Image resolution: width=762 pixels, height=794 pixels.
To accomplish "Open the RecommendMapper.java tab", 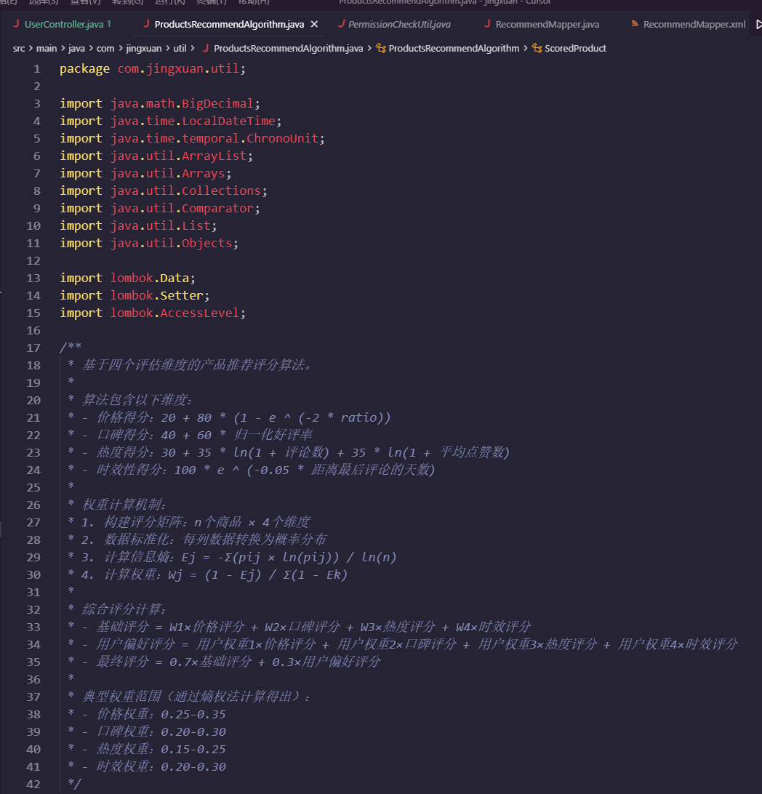I will point(548,24).
